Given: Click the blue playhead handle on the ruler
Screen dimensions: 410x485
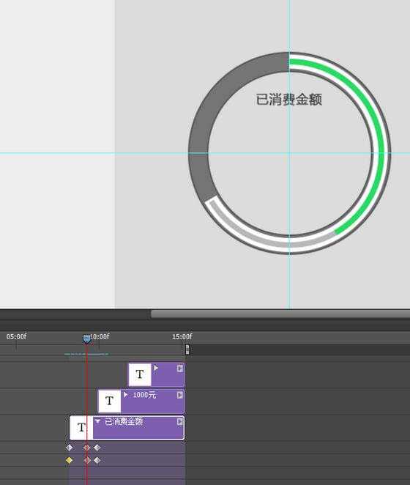Looking at the screenshot, I should click(87, 338).
